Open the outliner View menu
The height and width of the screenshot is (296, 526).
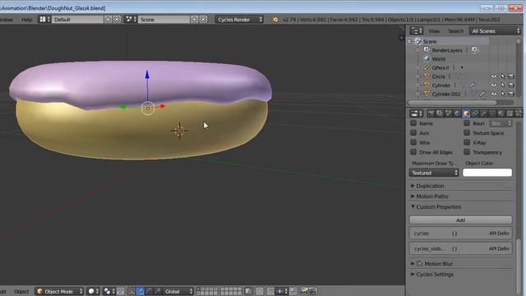tap(434, 31)
